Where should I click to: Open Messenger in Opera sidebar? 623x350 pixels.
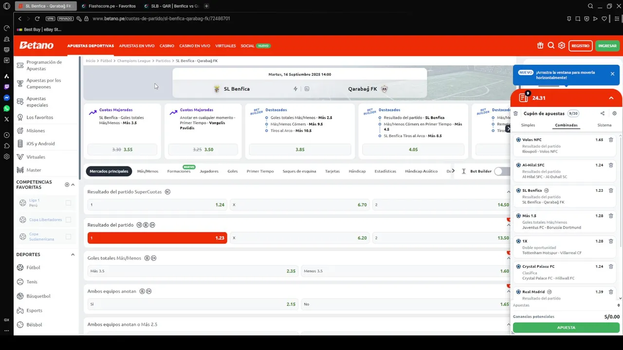(x=6, y=98)
